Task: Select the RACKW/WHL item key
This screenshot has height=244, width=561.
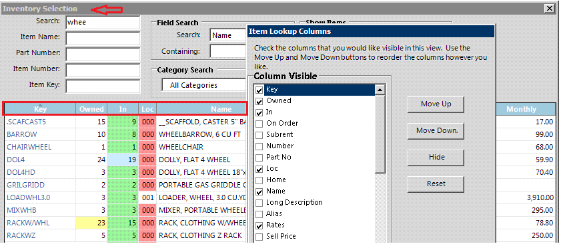Action: point(28,223)
